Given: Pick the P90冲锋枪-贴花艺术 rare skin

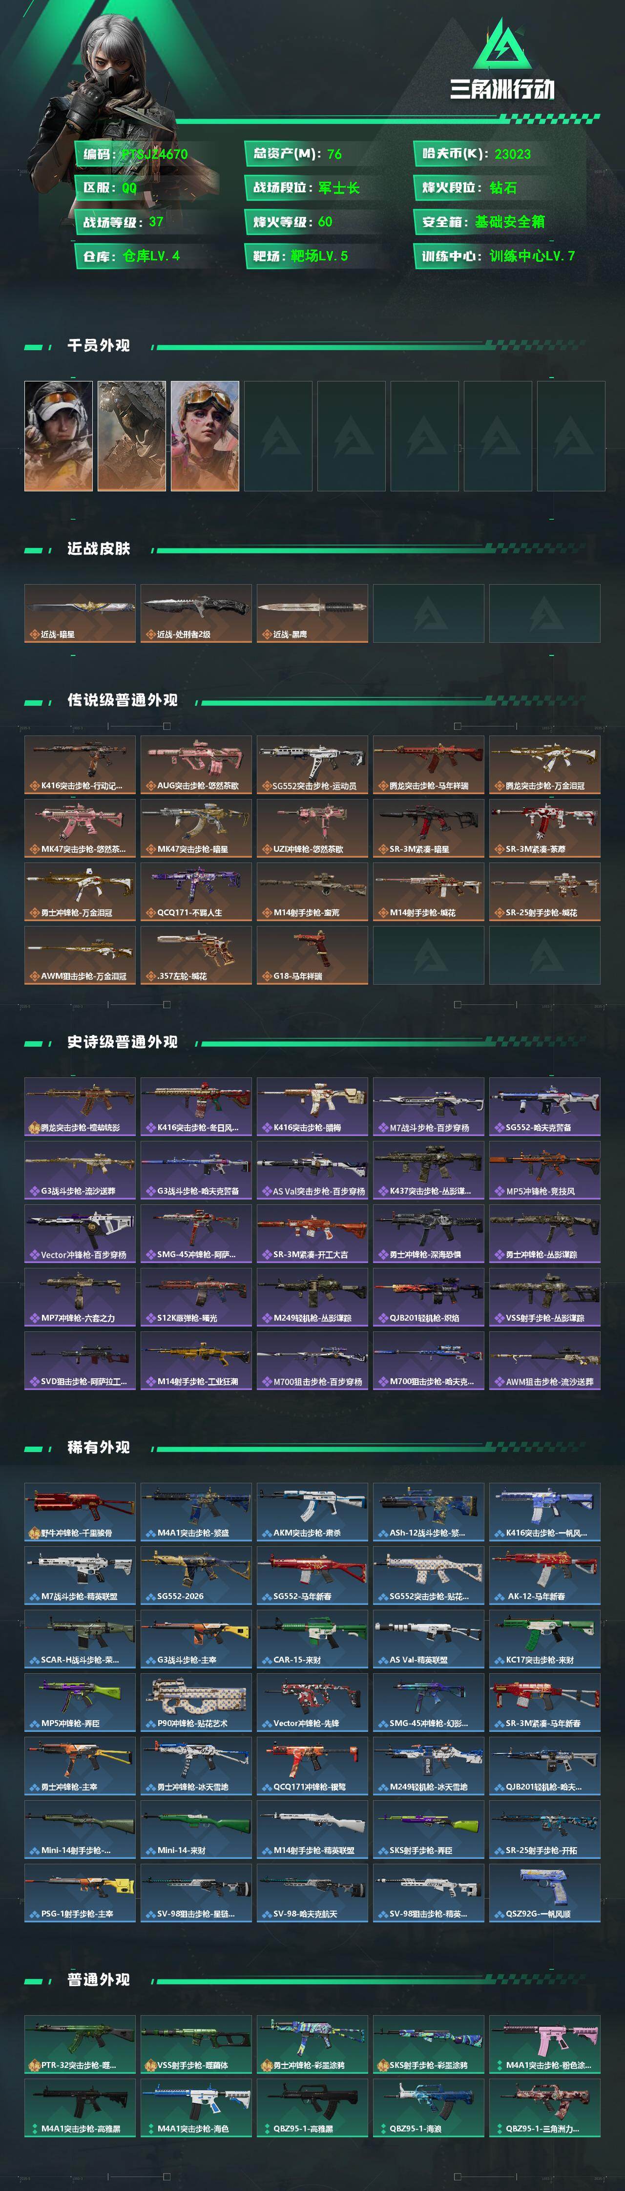Looking at the screenshot, I should (196, 1702).
